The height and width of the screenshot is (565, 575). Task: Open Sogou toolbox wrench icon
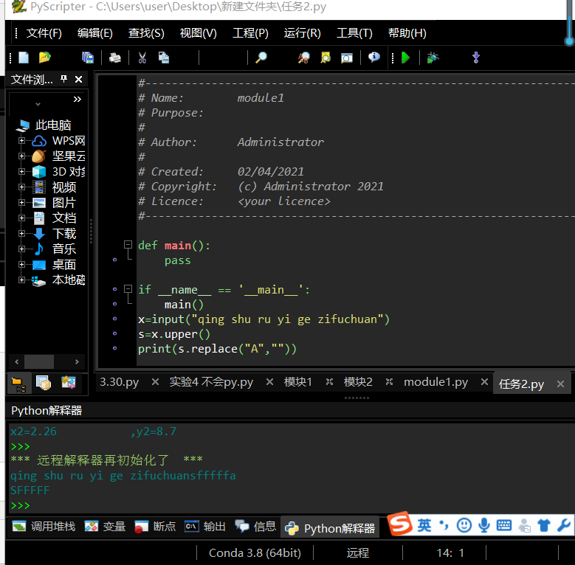564,525
